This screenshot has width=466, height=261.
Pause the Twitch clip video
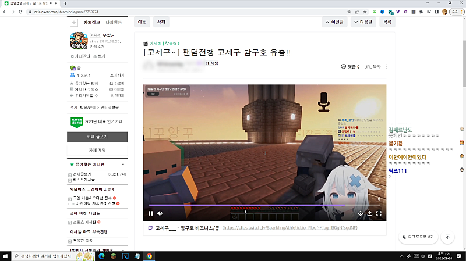pos(151,213)
